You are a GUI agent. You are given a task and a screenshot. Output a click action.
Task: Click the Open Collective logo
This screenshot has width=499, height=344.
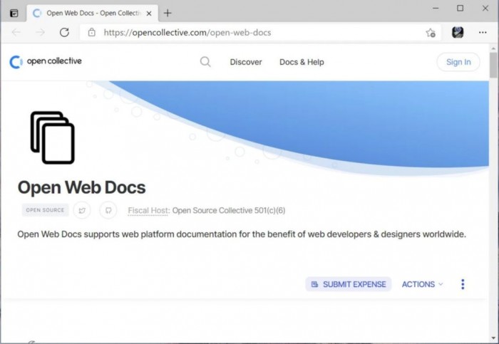click(x=46, y=62)
